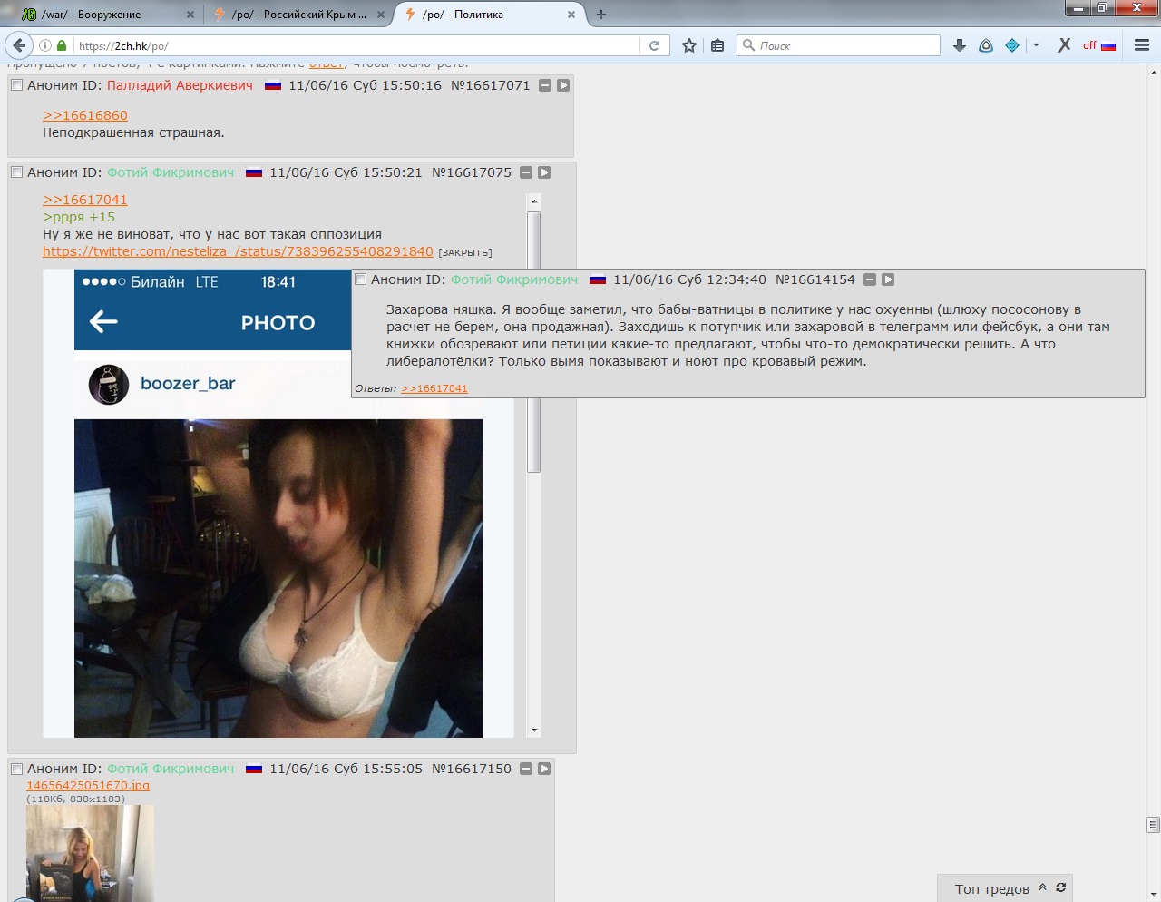Follow the >>16617041 link in post №16617075
The width and height of the screenshot is (1161, 902).
click(x=85, y=200)
